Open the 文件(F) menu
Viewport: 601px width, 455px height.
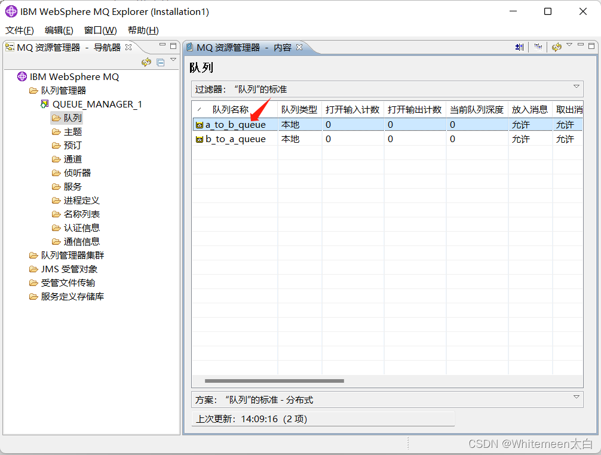tap(20, 30)
